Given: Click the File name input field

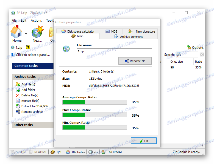Looking at the screenshot, I should click(114, 51).
